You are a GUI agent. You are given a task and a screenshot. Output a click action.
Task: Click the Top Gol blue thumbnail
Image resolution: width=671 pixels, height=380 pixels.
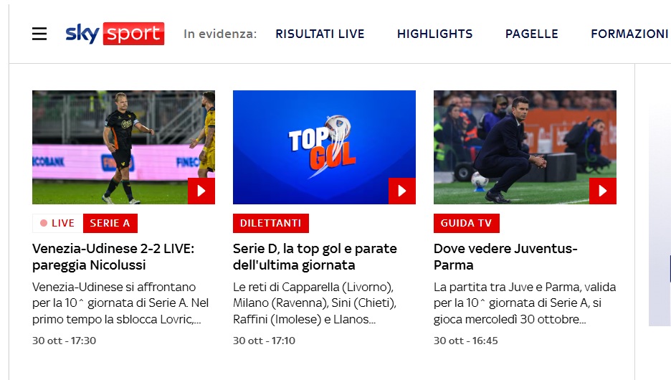click(x=324, y=147)
